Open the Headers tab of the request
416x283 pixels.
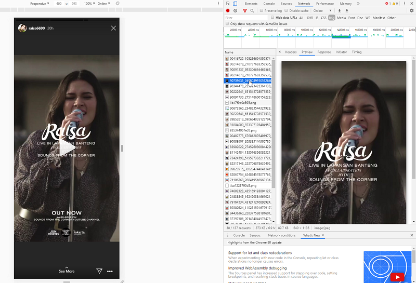tap(291, 52)
